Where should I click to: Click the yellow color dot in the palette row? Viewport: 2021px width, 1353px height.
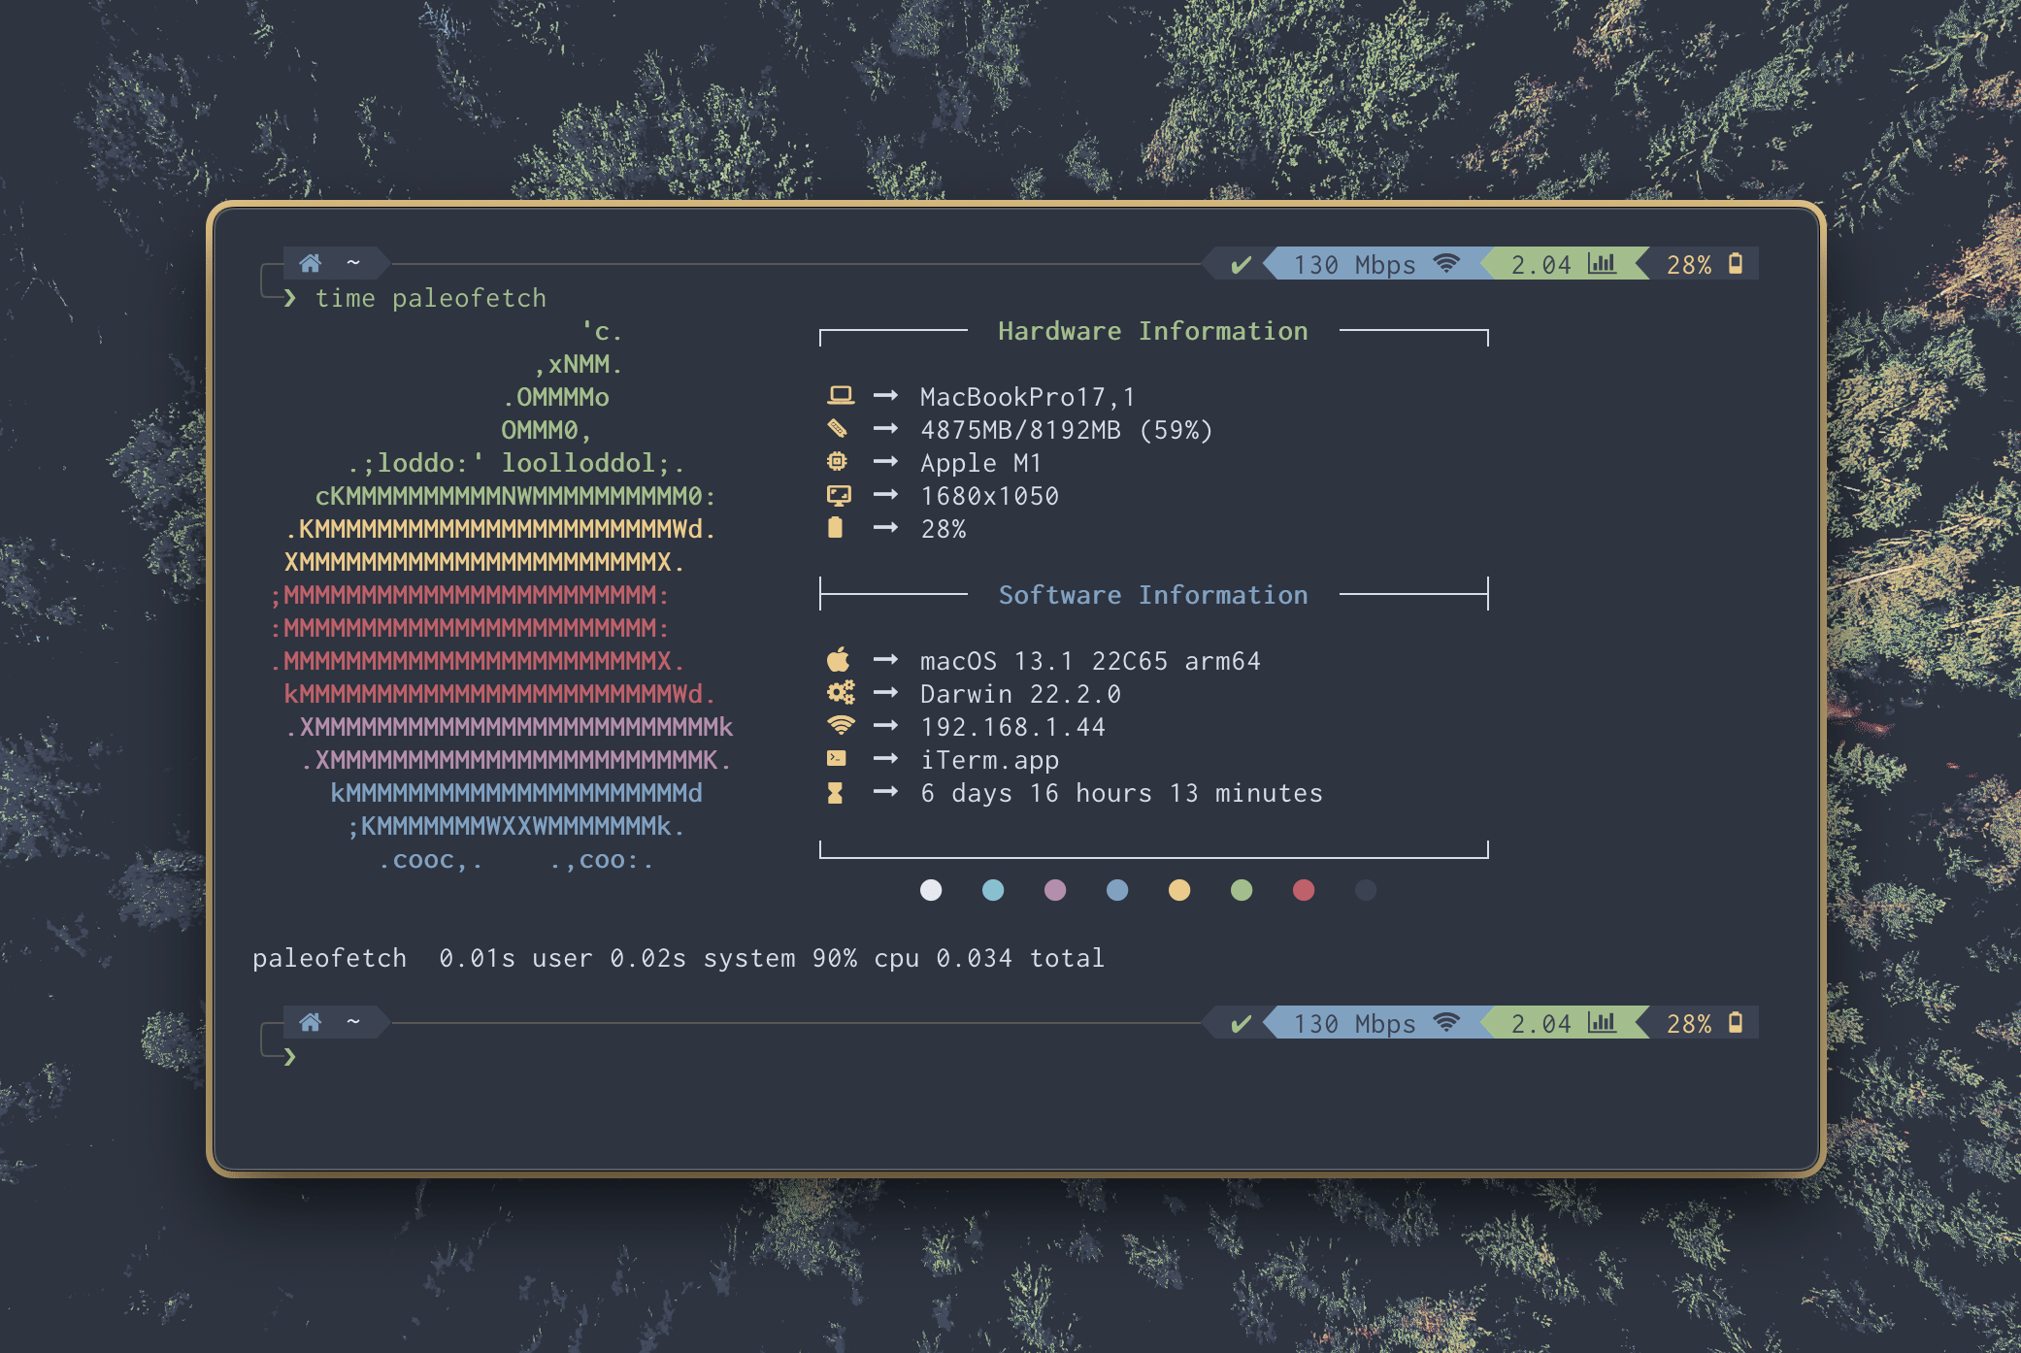1179,890
